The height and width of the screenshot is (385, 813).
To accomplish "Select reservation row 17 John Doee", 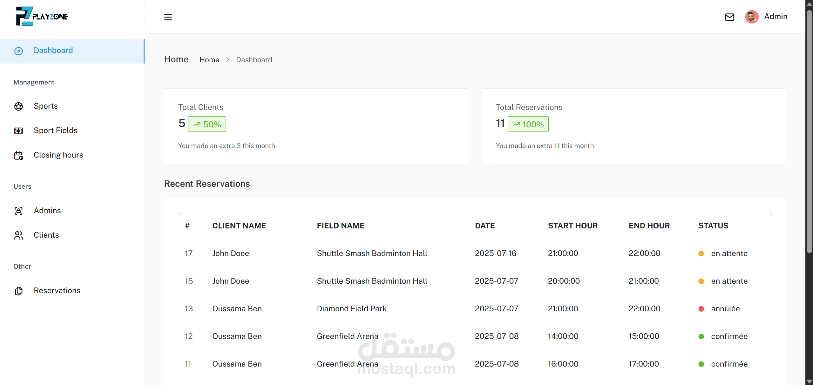I will click(x=231, y=253).
